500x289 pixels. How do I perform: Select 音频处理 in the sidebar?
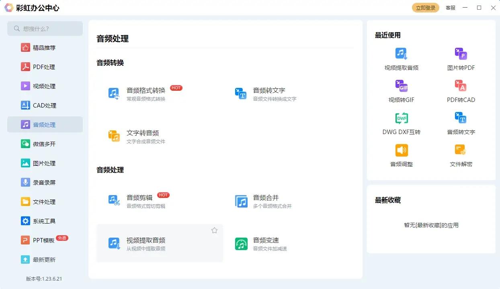[x=45, y=124]
